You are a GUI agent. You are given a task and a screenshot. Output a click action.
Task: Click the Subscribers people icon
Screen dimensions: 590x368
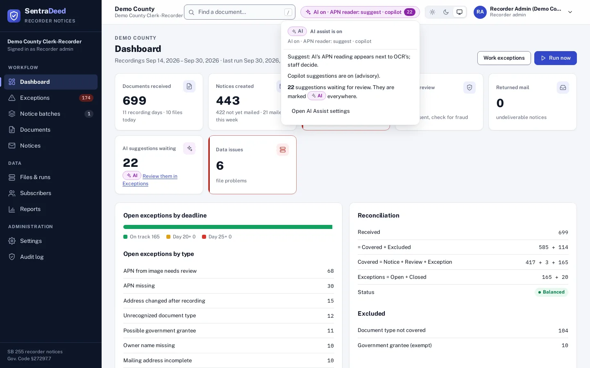click(12, 193)
